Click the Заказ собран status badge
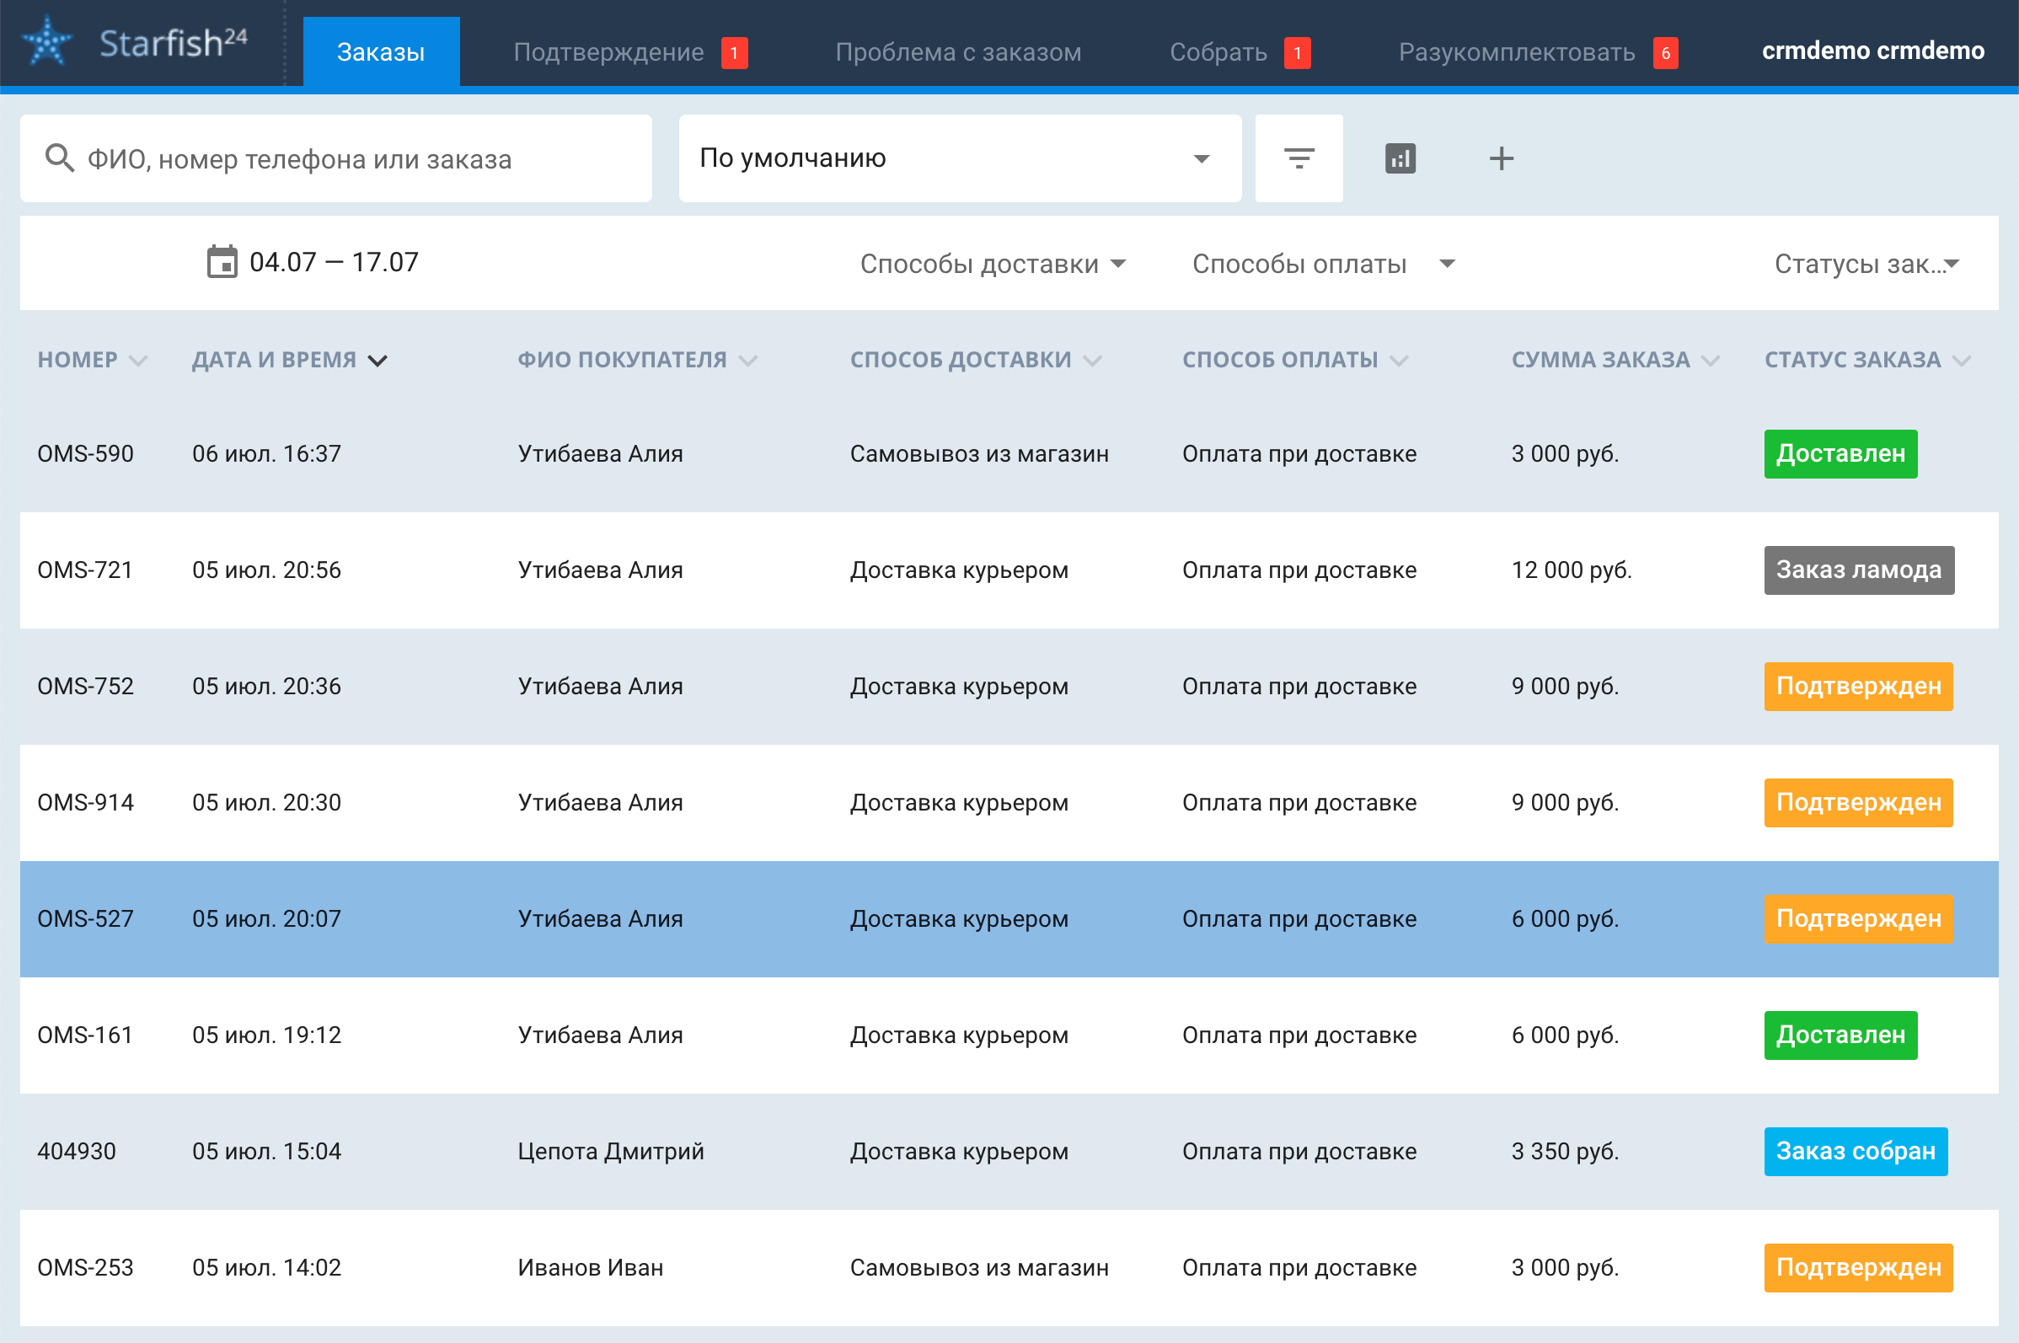Screen dimensions: 2019x1343 (x=1855, y=1151)
